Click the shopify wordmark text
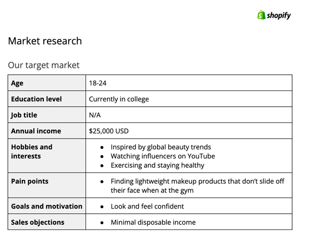The width and height of the screenshot is (313, 241). pyautogui.click(x=279, y=16)
